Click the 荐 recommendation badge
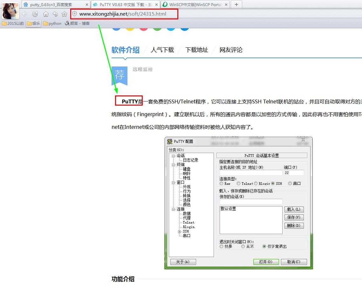362x292 pixels. click(120, 75)
